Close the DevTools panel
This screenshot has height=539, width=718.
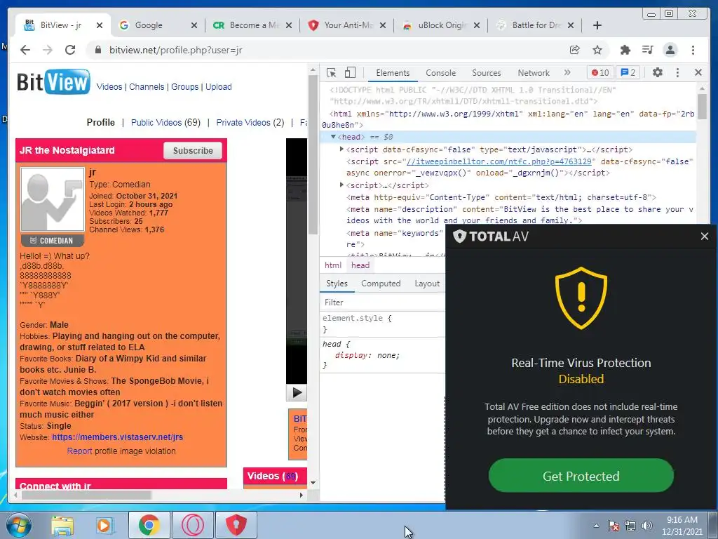tap(698, 72)
